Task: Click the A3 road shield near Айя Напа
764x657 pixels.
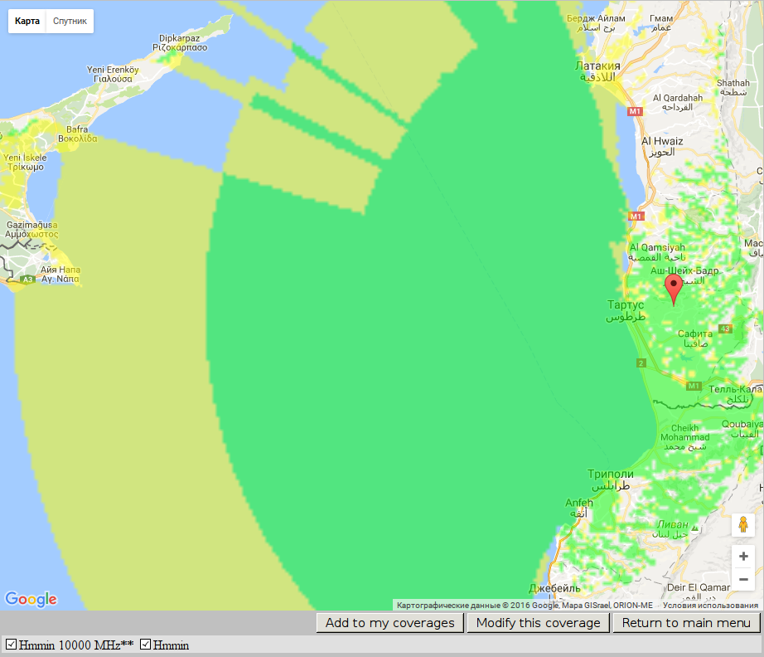Action: pyautogui.click(x=28, y=280)
